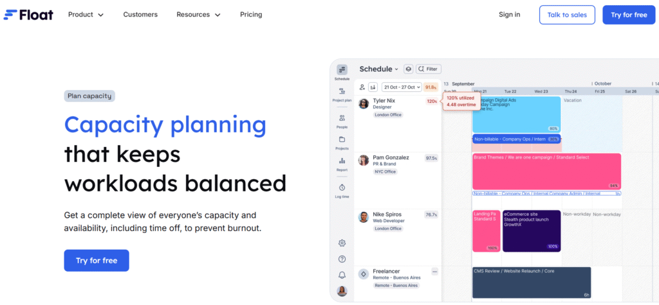
Task: Open the 21 Oct - 27 Oct date dropdown
Action: pyautogui.click(x=402, y=87)
